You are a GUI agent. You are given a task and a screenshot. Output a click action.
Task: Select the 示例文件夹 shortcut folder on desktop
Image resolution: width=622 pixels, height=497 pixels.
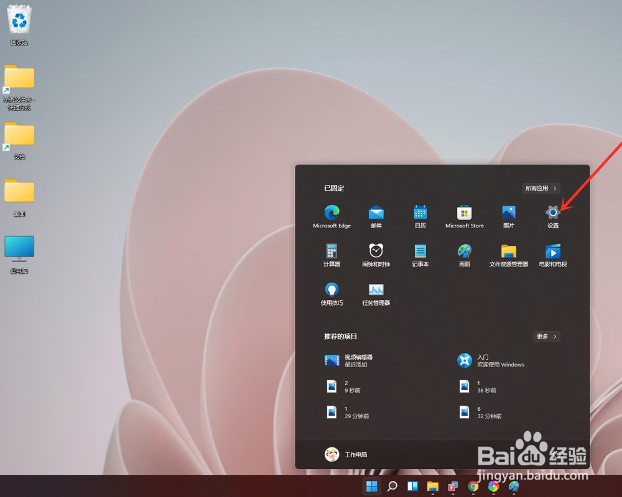19,88
